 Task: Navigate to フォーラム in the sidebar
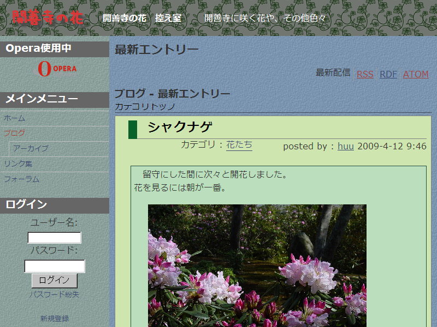(x=22, y=179)
